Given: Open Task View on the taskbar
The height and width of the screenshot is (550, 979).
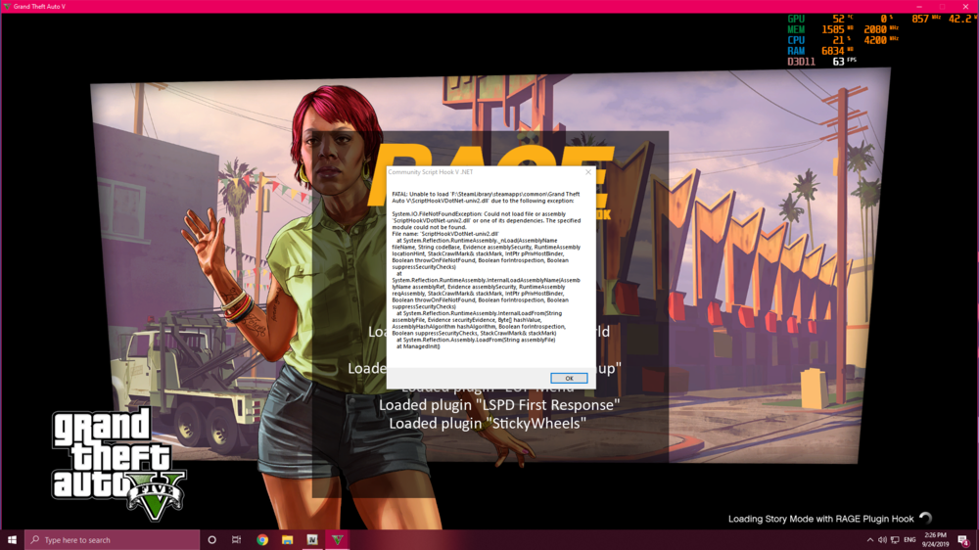Looking at the screenshot, I should [236, 540].
